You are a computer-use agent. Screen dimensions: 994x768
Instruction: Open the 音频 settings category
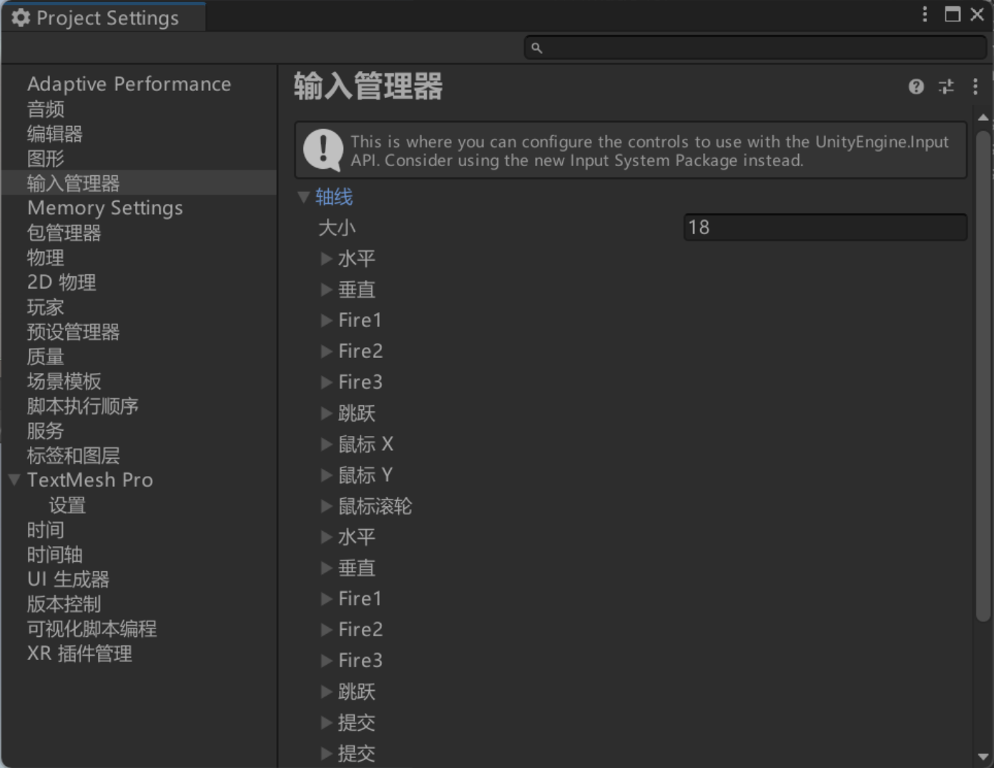coord(46,110)
